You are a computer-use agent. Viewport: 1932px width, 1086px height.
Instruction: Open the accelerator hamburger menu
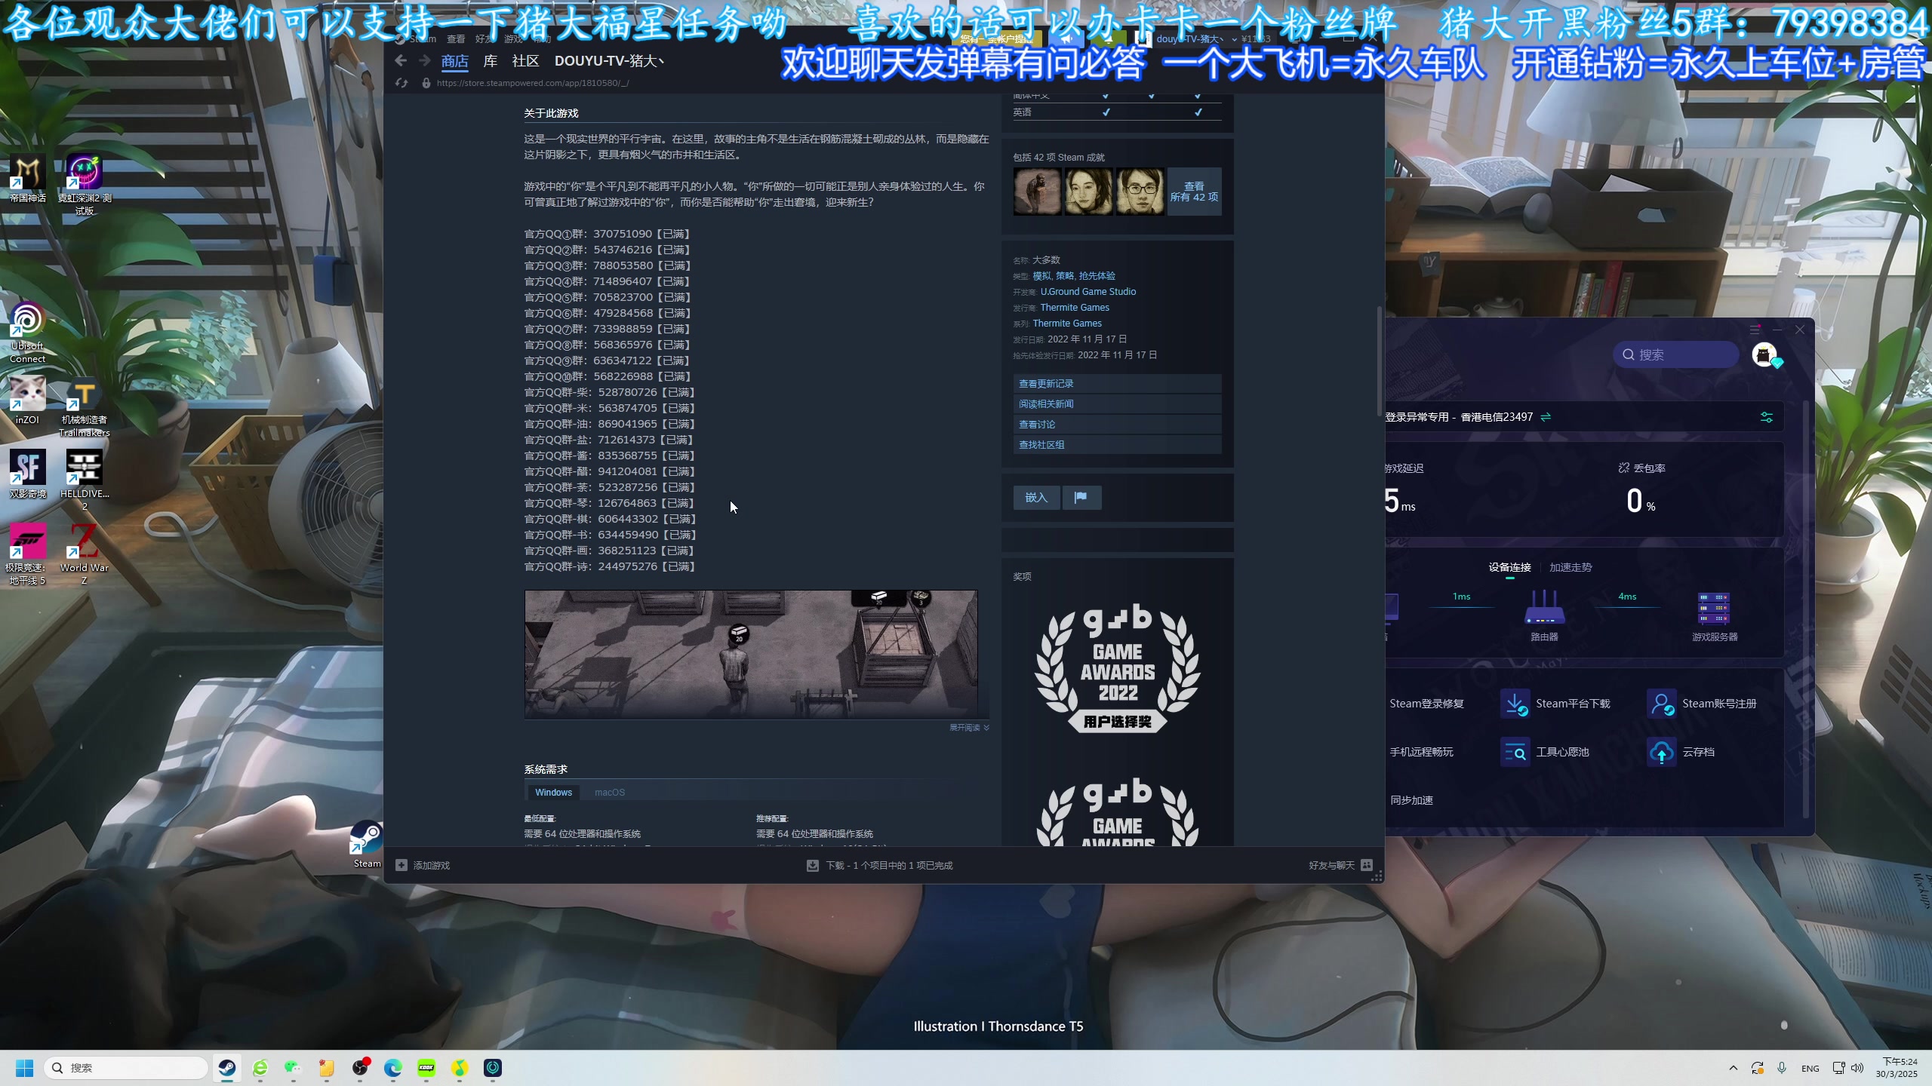coord(1755,330)
